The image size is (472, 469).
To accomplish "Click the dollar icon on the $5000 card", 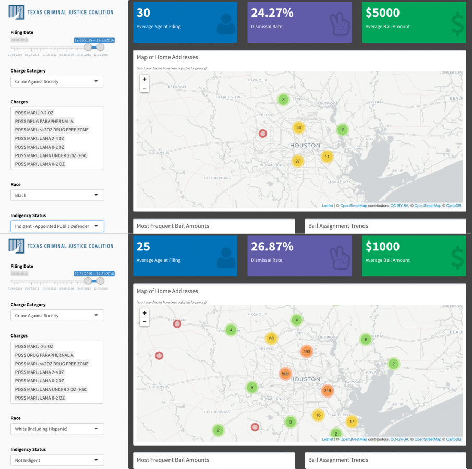I will (457, 23).
